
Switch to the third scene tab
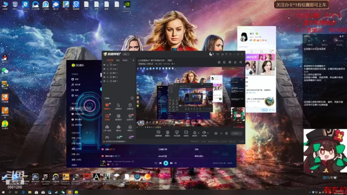click(x=125, y=60)
